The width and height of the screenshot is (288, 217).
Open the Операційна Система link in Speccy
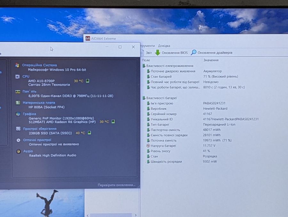[39, 65]
